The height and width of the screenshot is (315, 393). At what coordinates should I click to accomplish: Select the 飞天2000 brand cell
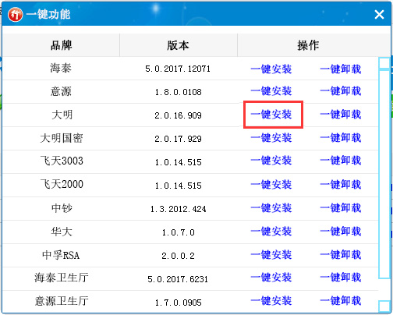[x=62, y=184]
